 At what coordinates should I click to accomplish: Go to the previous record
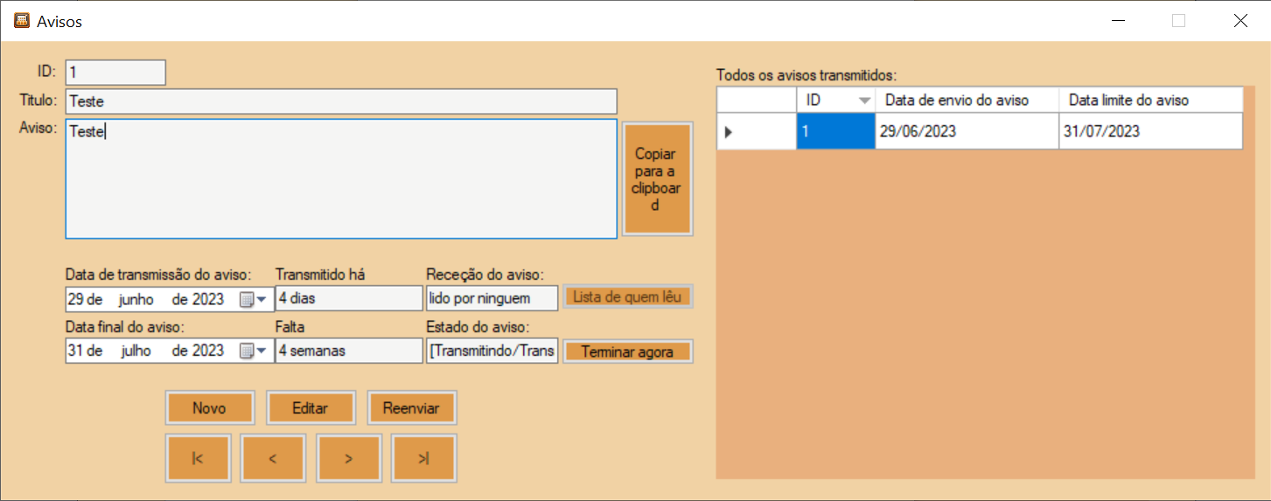(273, 458)
